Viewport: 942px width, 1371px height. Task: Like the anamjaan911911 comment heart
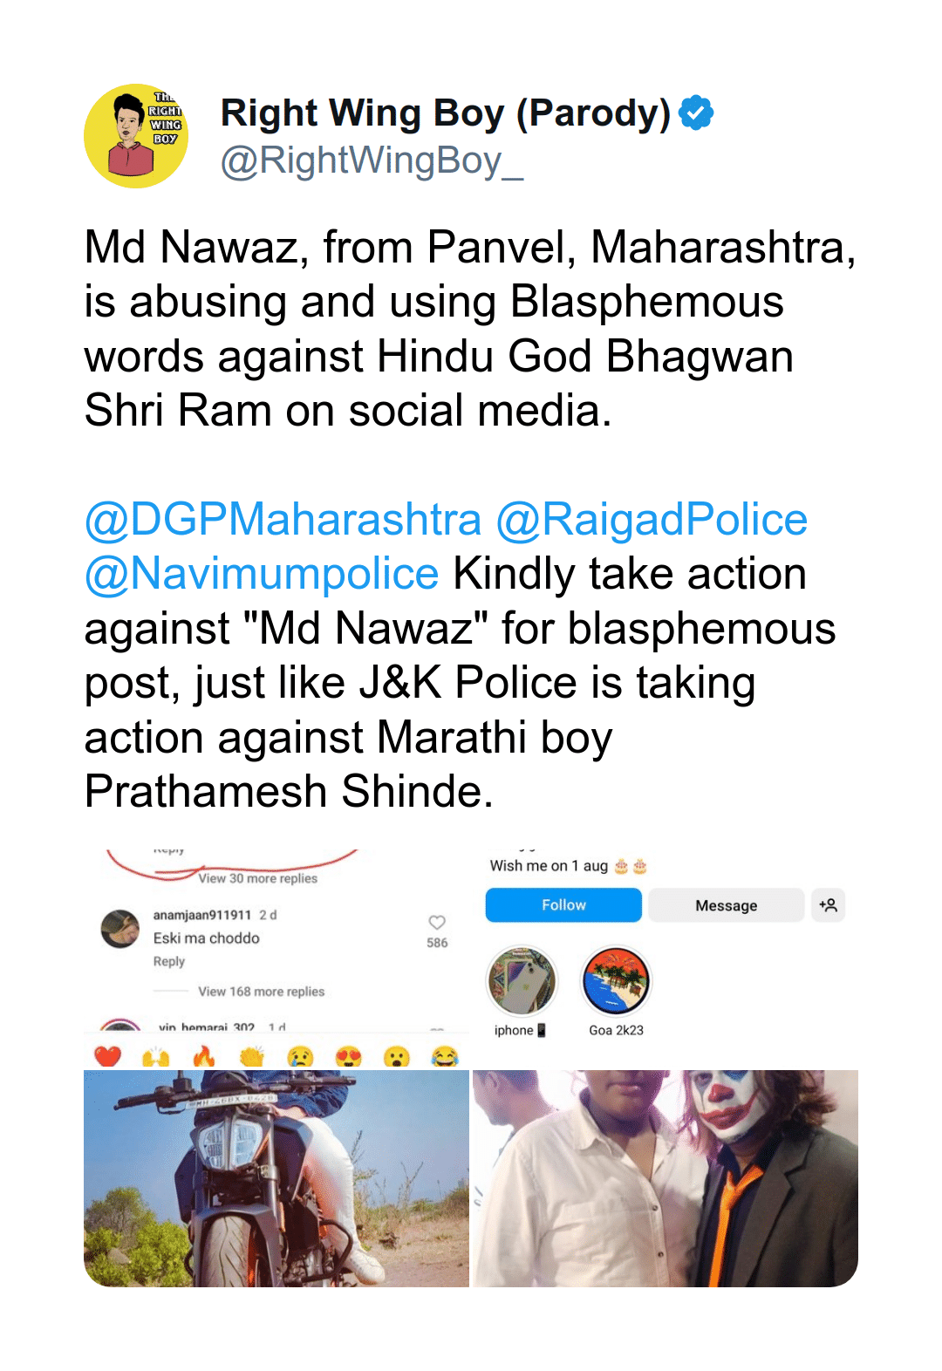[x=437, y=922]
